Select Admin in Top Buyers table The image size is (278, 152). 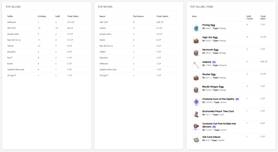[103, 28]
